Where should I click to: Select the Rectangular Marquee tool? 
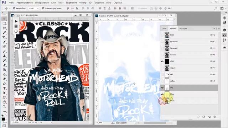[x=4, y=23]
